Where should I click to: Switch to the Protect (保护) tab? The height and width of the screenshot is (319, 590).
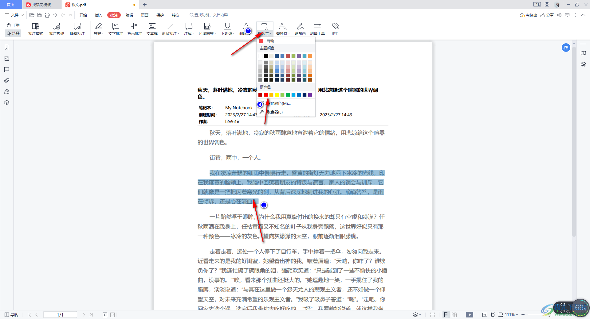[160, 15]
